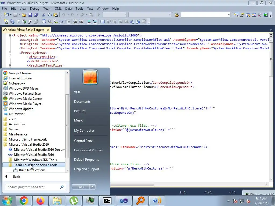275x206 pixels.
Task: Open Team Foundation Server Tools folder
Action: [34, 165]
